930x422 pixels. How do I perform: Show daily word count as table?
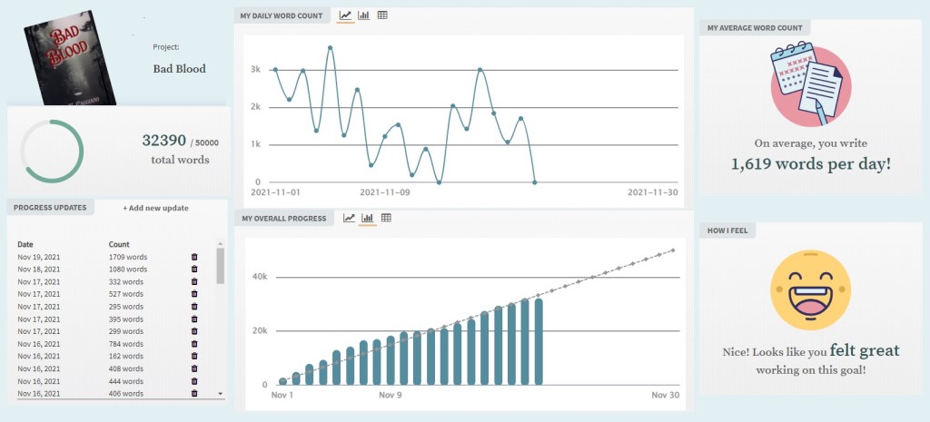[382, 15]
